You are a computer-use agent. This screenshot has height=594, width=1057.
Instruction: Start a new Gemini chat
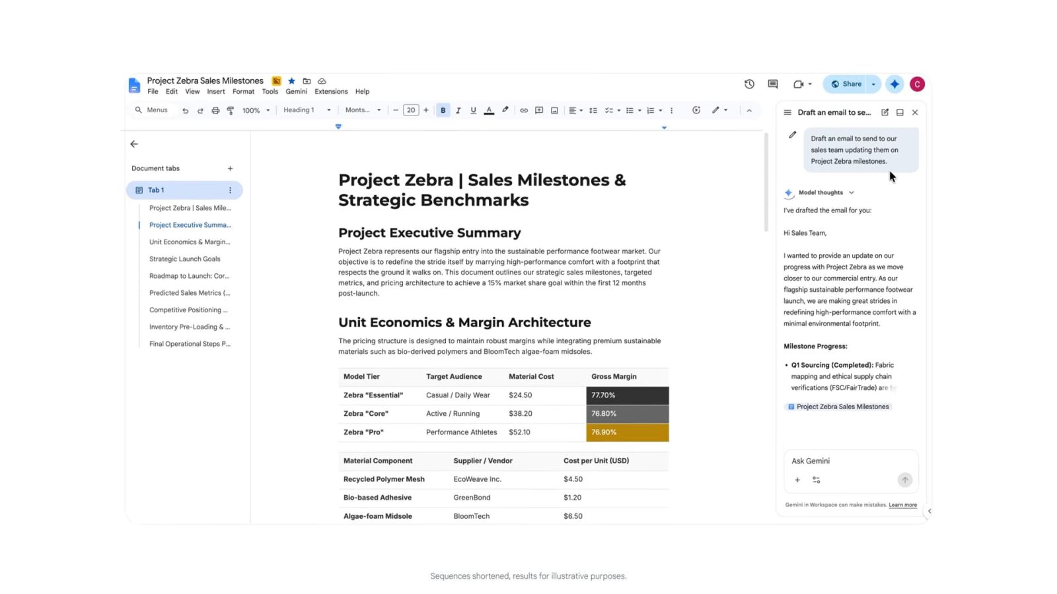(x=885, y=112)
